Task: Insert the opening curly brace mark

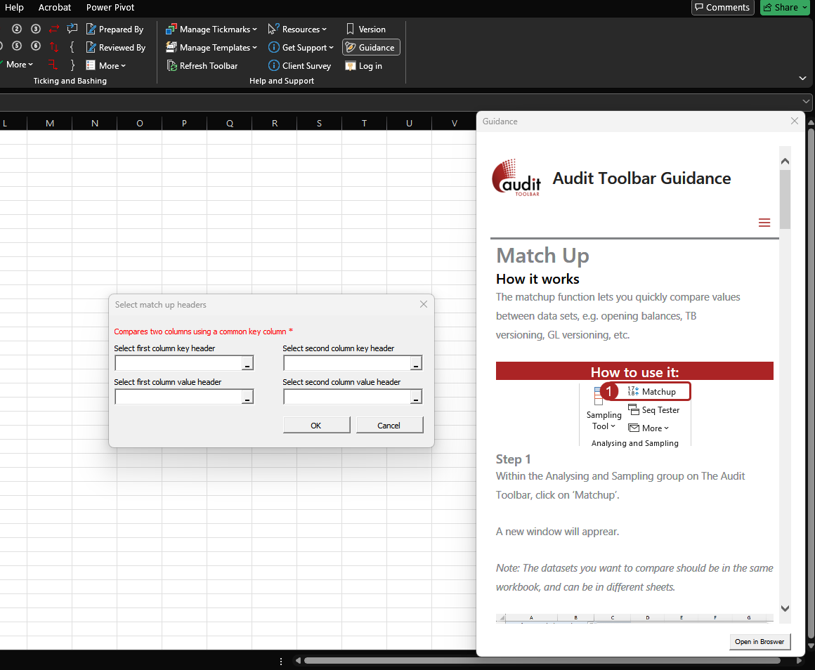Action: tap(72, 47)
